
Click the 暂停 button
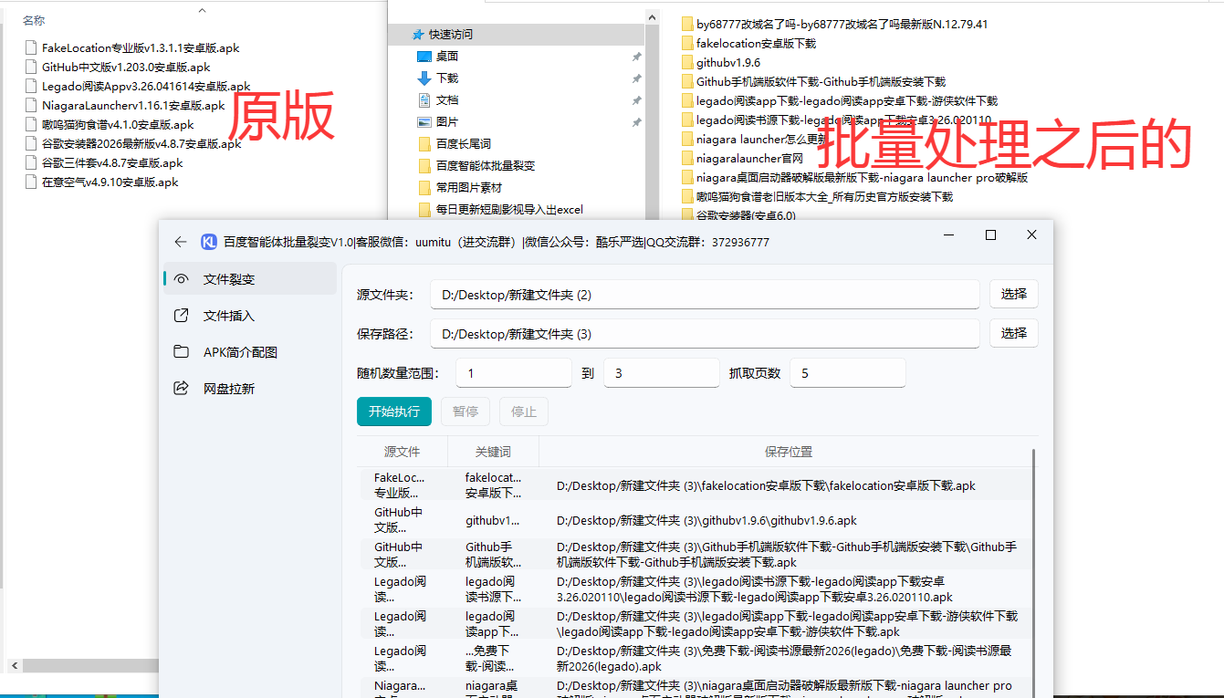click(x=466, y=412)
